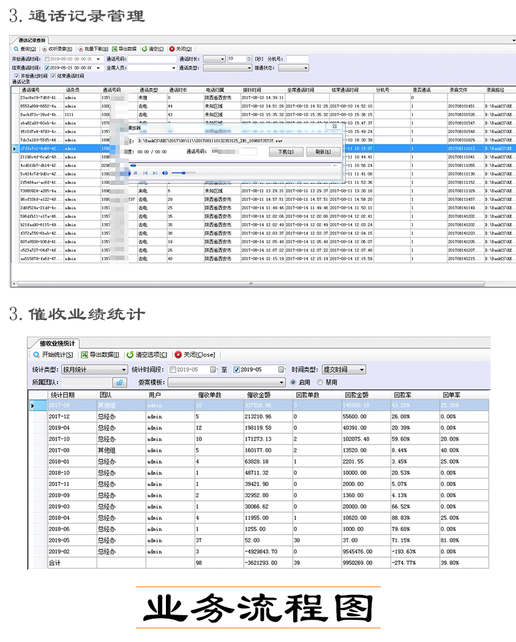516x642 pixels.
Task: Uncheck the 开始通过时间 option checkbox
Action: [x=17, y=76]
